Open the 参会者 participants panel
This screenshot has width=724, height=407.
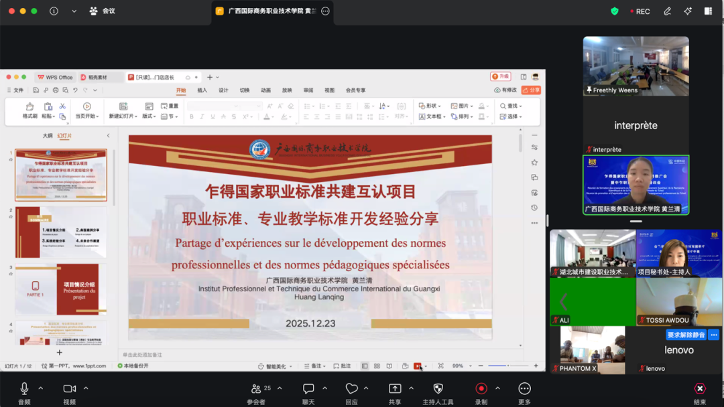(256, 389)
